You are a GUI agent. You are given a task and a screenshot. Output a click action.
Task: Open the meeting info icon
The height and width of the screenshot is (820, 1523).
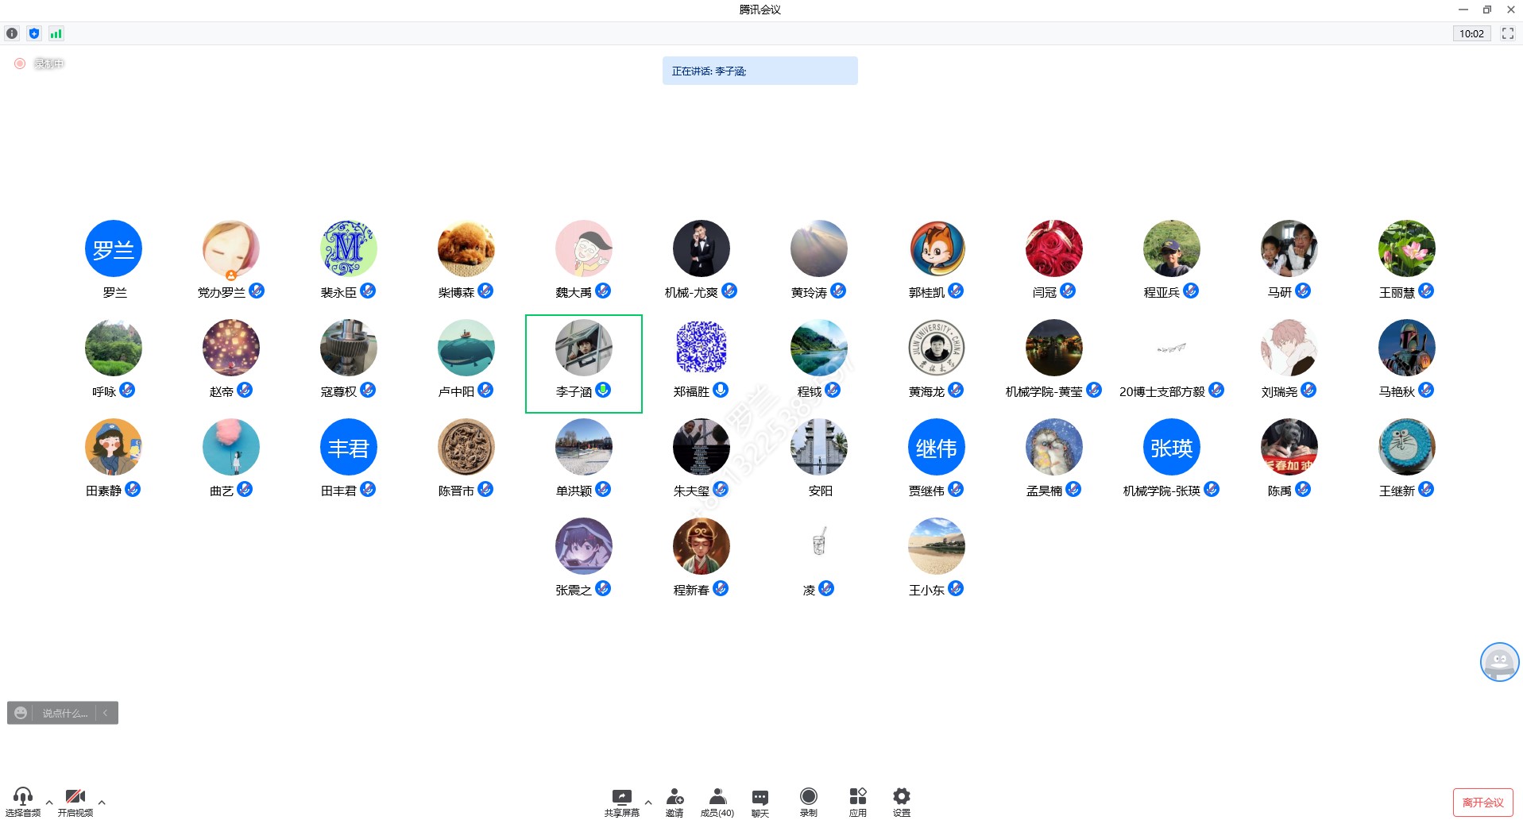pyautogui.click(x=12, y=33)
